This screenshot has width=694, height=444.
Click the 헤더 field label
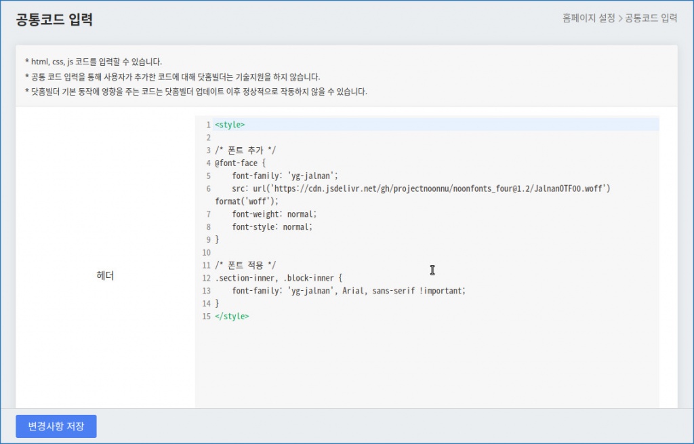pos(105,275)
